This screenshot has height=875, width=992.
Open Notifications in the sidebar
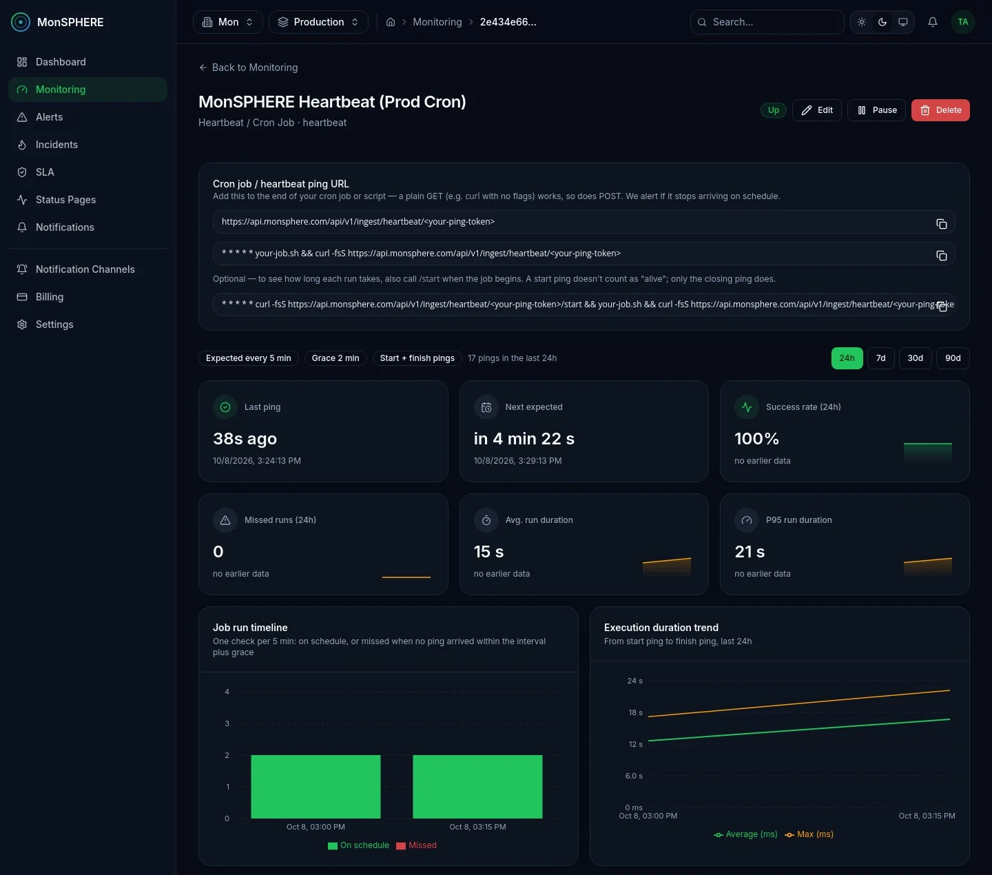pyautogui.click(x=88, y=227)
